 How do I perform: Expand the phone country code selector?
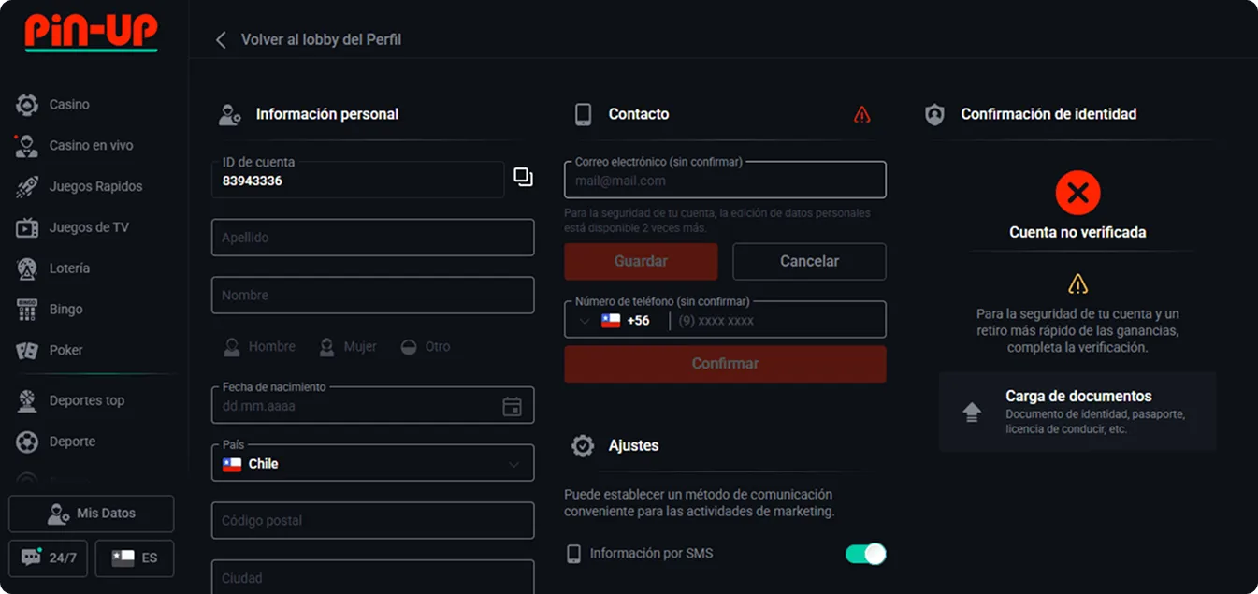pyautogui.click(x=585, y=319)
